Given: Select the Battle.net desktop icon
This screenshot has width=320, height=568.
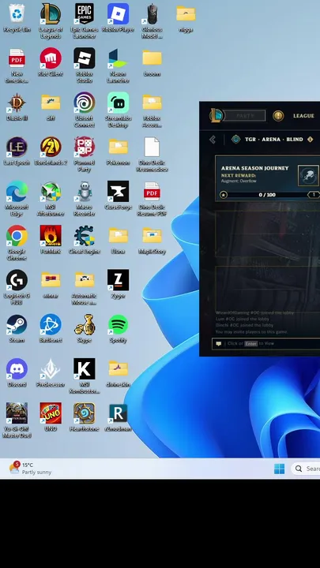Looking at the screenshot, I should click(51, 328).
